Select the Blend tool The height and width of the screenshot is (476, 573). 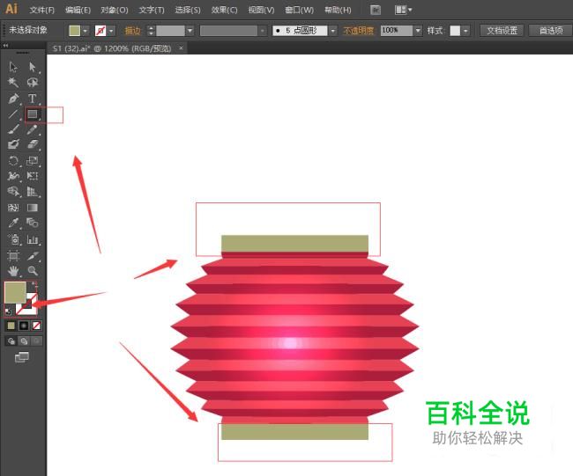point(33,223)
